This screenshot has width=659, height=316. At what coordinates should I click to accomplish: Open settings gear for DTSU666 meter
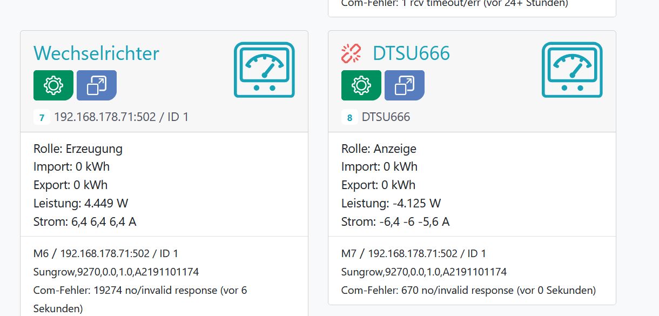[x=361, y=85]
